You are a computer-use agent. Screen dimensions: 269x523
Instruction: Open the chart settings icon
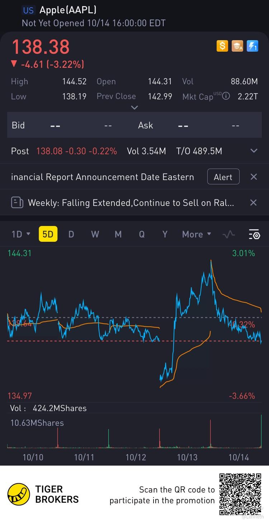click(254, 235)
